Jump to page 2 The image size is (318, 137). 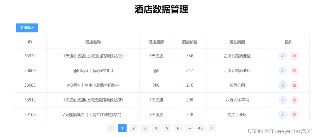point(133,128)
